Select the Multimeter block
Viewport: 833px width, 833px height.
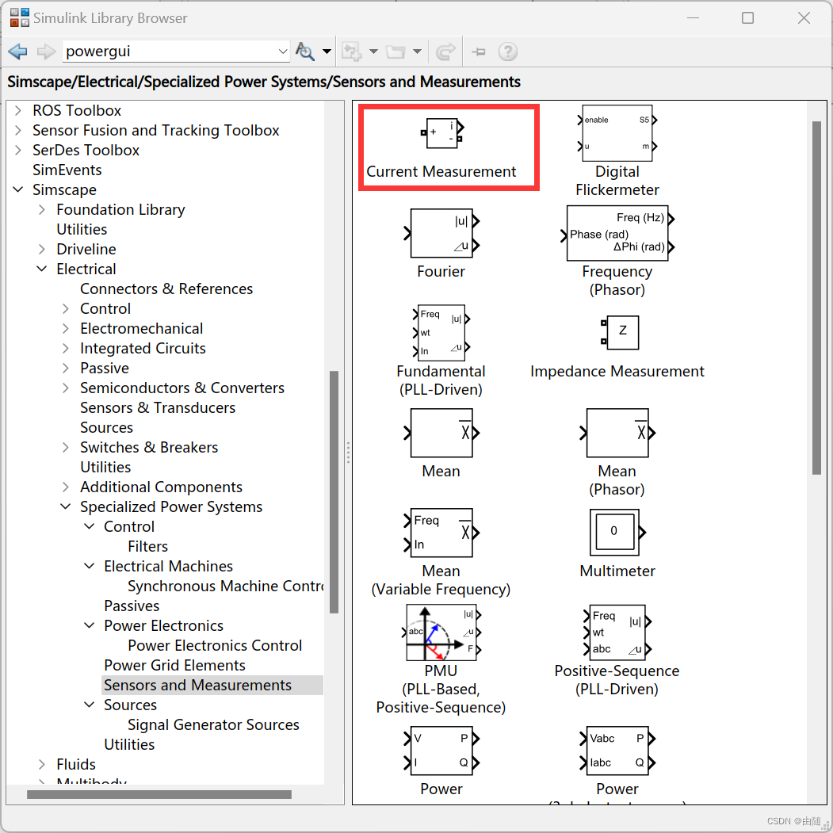pos(617,533)
